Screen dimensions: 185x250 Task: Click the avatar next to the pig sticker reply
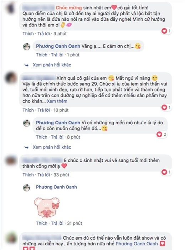coord(27,187)
